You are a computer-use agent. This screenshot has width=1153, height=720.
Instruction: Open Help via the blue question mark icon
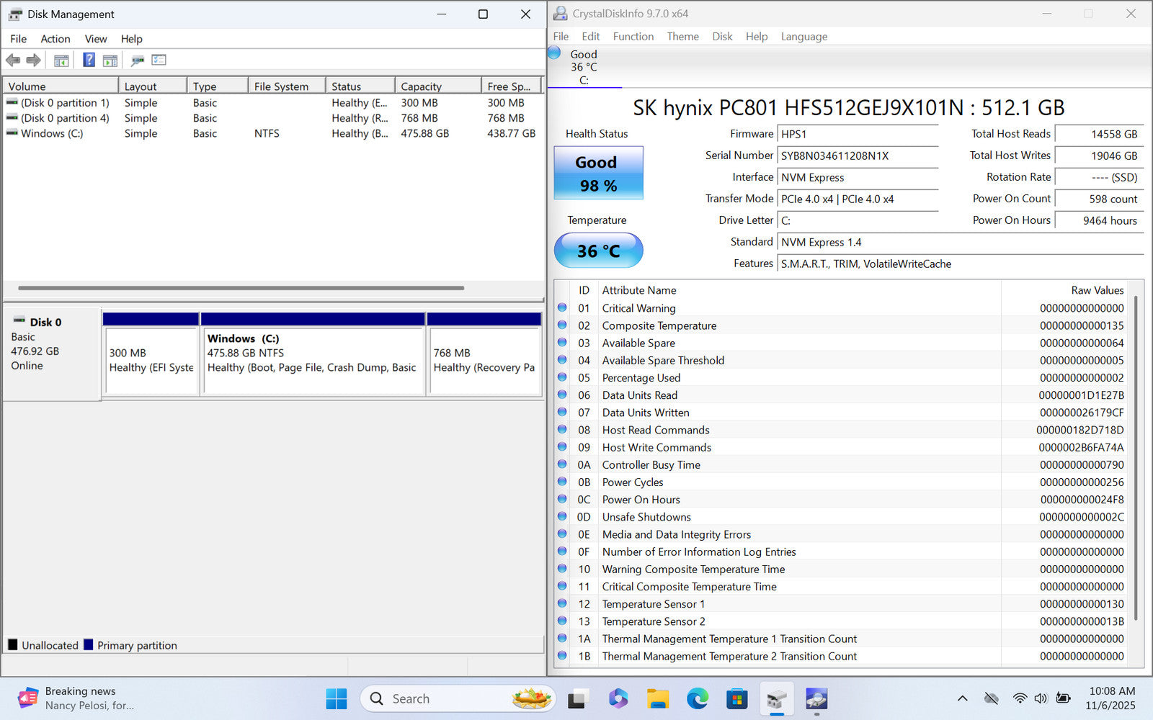point(89,60)
